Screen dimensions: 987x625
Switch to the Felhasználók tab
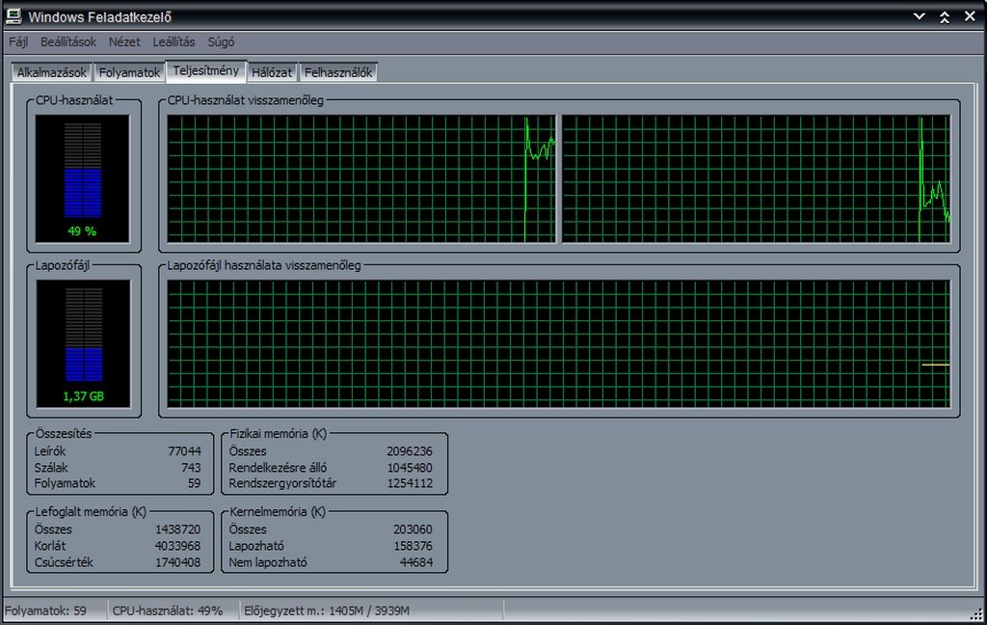pyautogui.click(x=338, y=72)
